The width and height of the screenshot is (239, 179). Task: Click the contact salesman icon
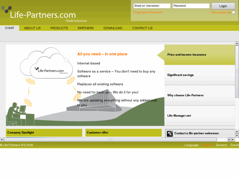pos(170,134)
